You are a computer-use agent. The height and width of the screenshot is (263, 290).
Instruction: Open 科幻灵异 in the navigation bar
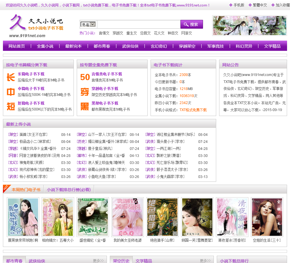coord(244,46)
